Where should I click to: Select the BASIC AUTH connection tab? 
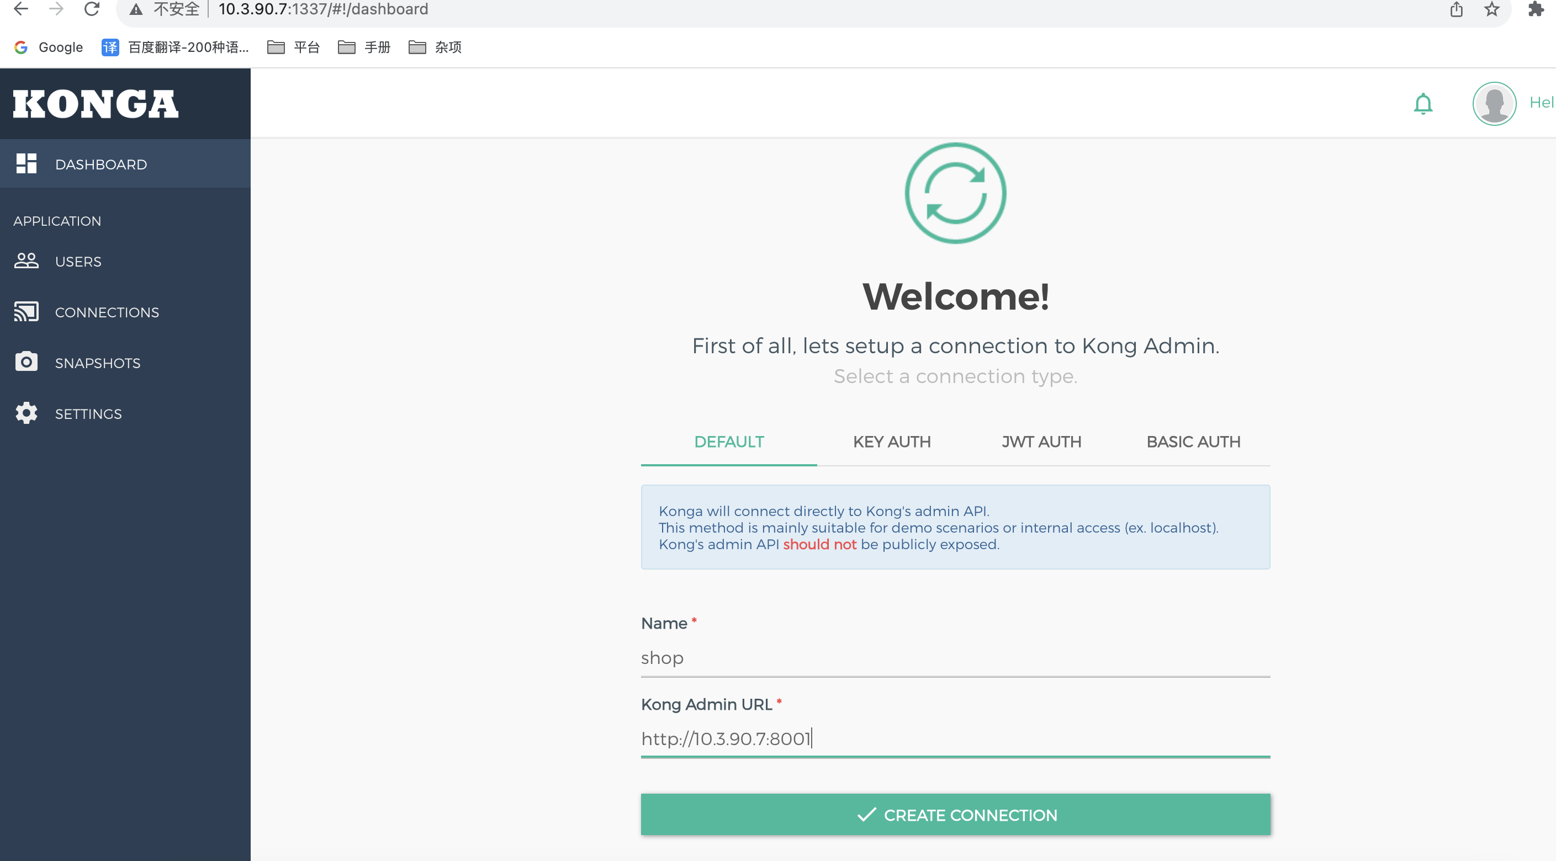1193,442
